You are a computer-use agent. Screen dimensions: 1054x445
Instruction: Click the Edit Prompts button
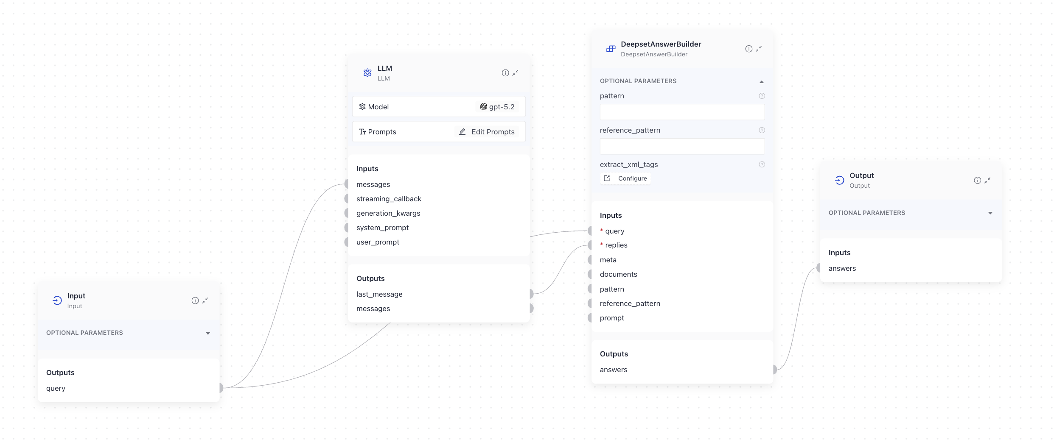487,132
